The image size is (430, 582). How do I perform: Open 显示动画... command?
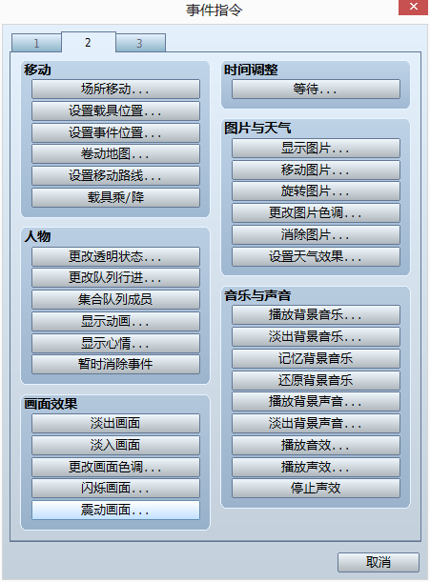click(x=115, y=321)
